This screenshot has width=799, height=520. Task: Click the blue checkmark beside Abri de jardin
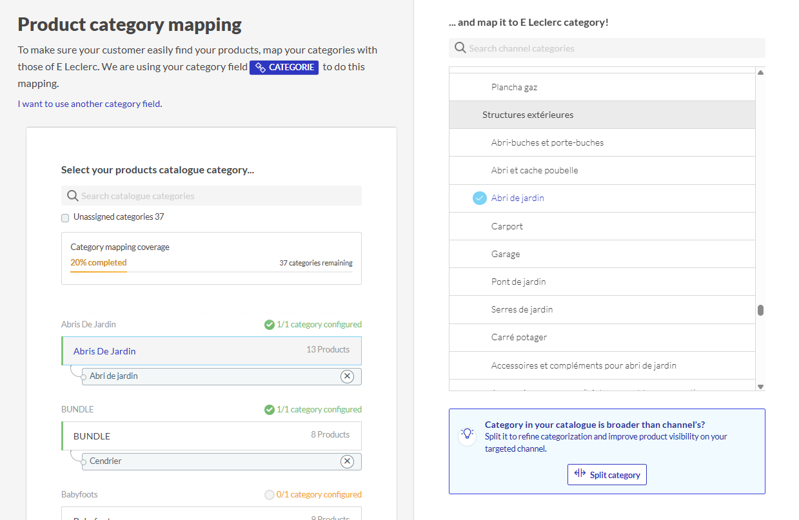pos(479,198)
